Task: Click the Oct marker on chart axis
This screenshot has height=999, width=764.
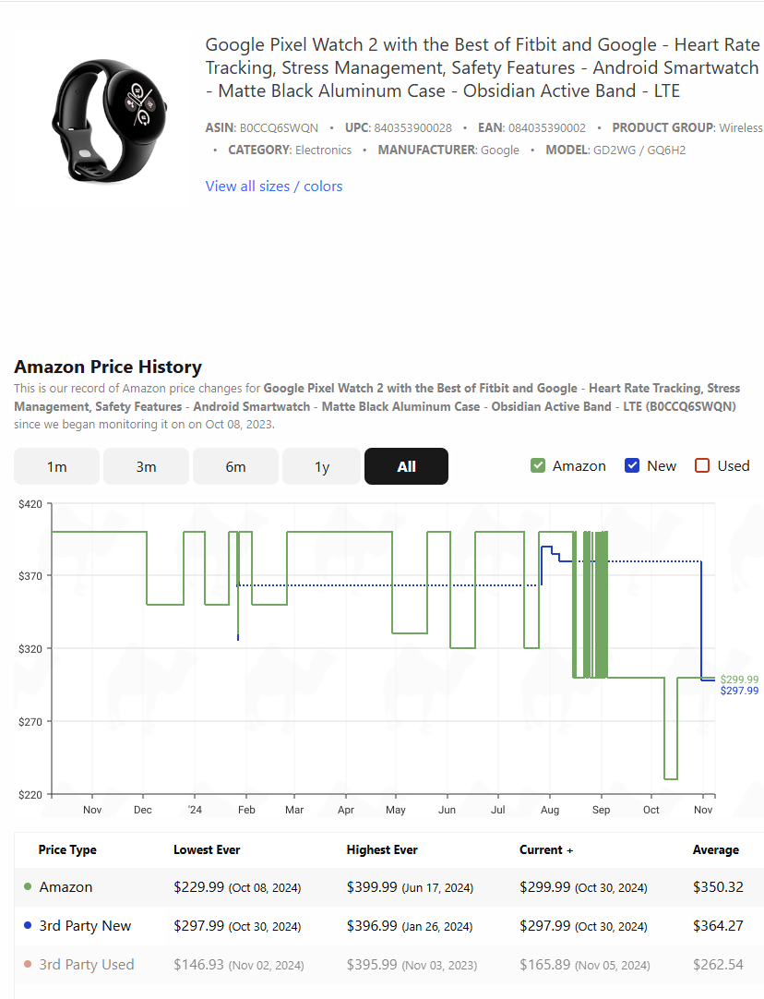Action: pos(651,810)
